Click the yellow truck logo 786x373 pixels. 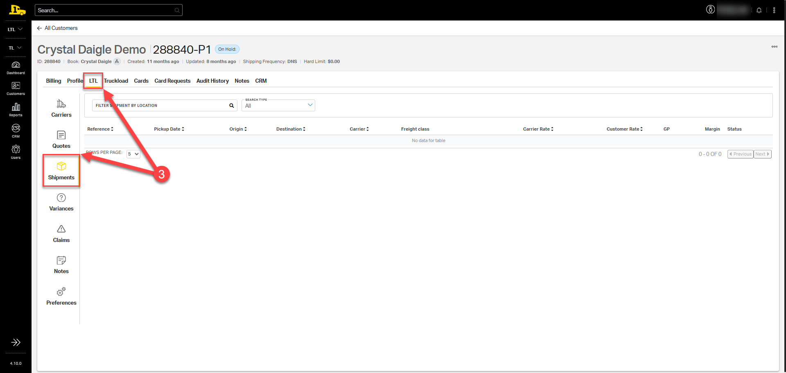[17, 10]
